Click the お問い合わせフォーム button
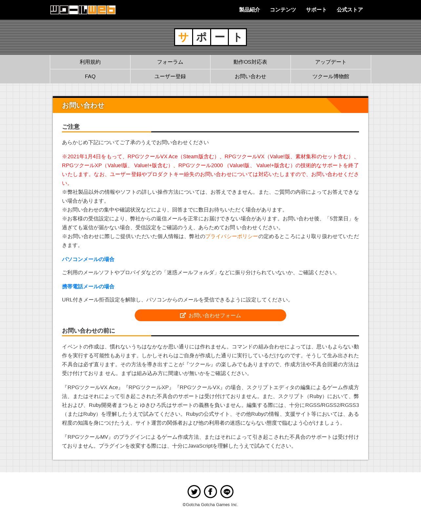 tap(210, 315)
